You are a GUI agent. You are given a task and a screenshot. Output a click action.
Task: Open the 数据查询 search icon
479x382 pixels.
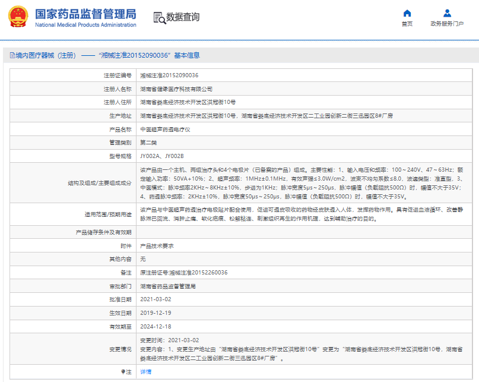tap(160, 18)
